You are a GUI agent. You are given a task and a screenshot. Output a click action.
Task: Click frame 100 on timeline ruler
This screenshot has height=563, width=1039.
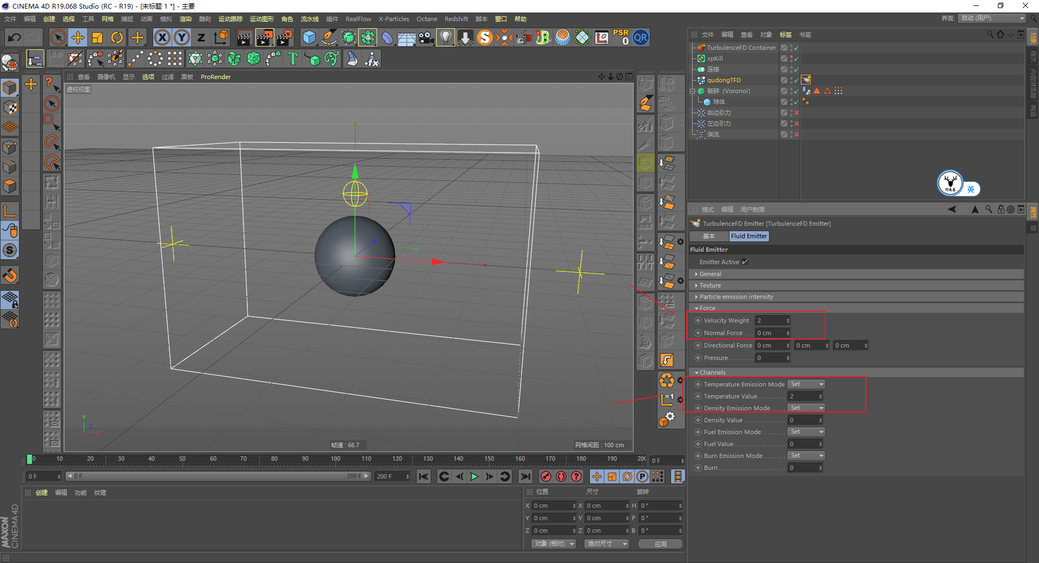336,459
